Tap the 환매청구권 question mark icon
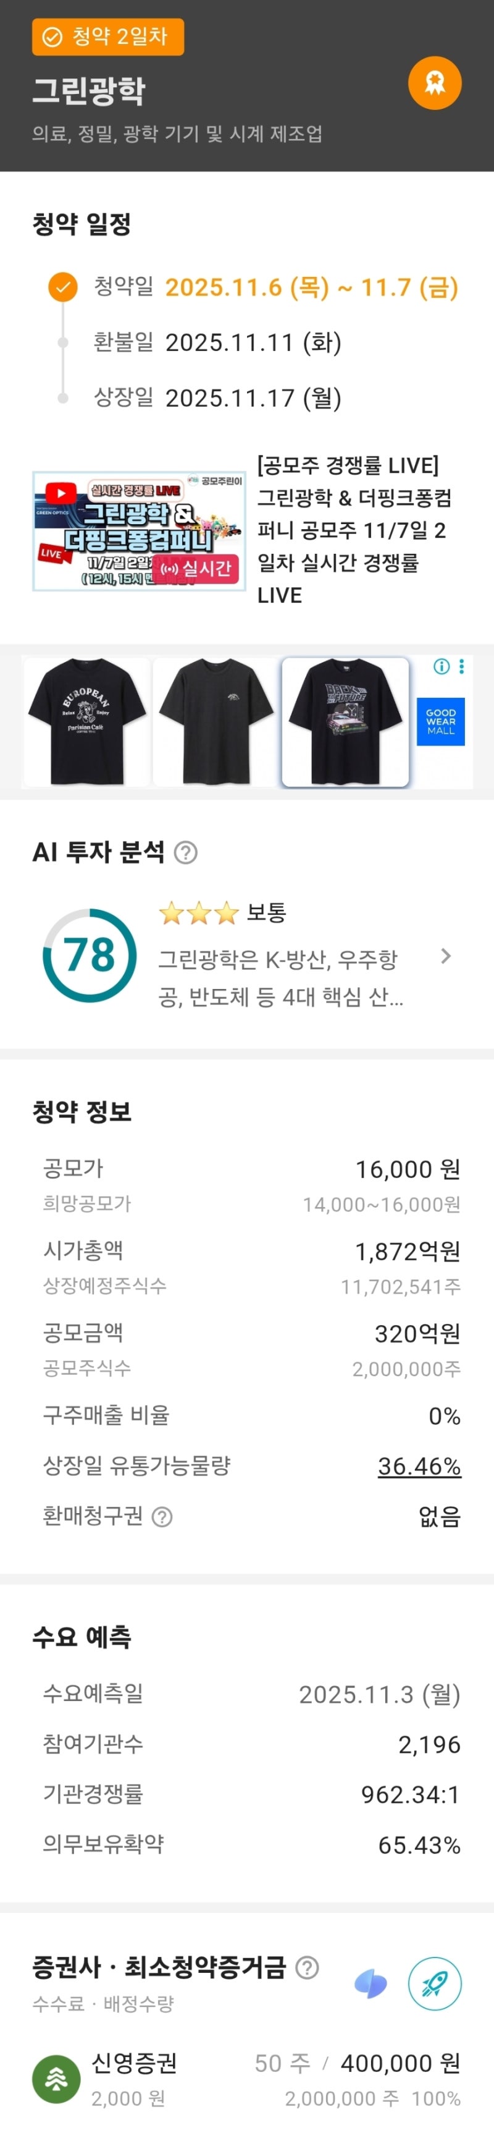 (x=163, y=1516)
